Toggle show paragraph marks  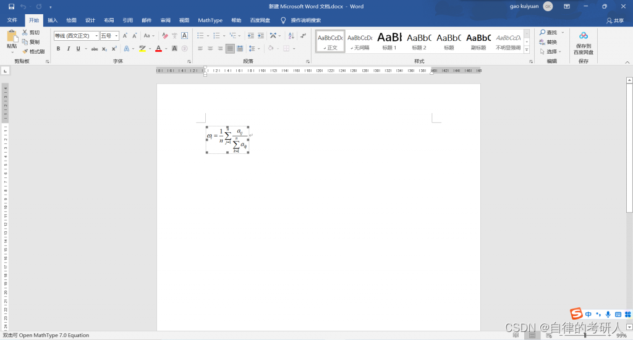303,35
